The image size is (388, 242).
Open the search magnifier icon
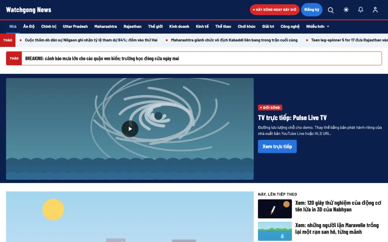[x=331, y=10]
